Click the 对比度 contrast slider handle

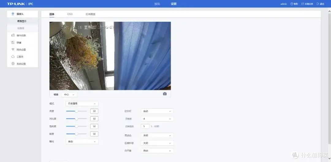point(76,119)
